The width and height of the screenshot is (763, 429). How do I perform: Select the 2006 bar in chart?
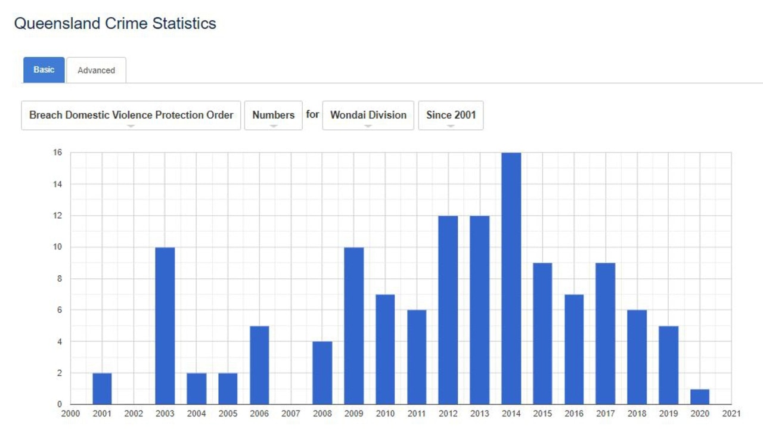coord(259,365)
